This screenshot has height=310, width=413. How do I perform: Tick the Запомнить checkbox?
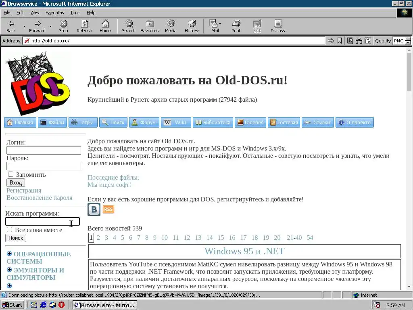click(x=10, y=174)
